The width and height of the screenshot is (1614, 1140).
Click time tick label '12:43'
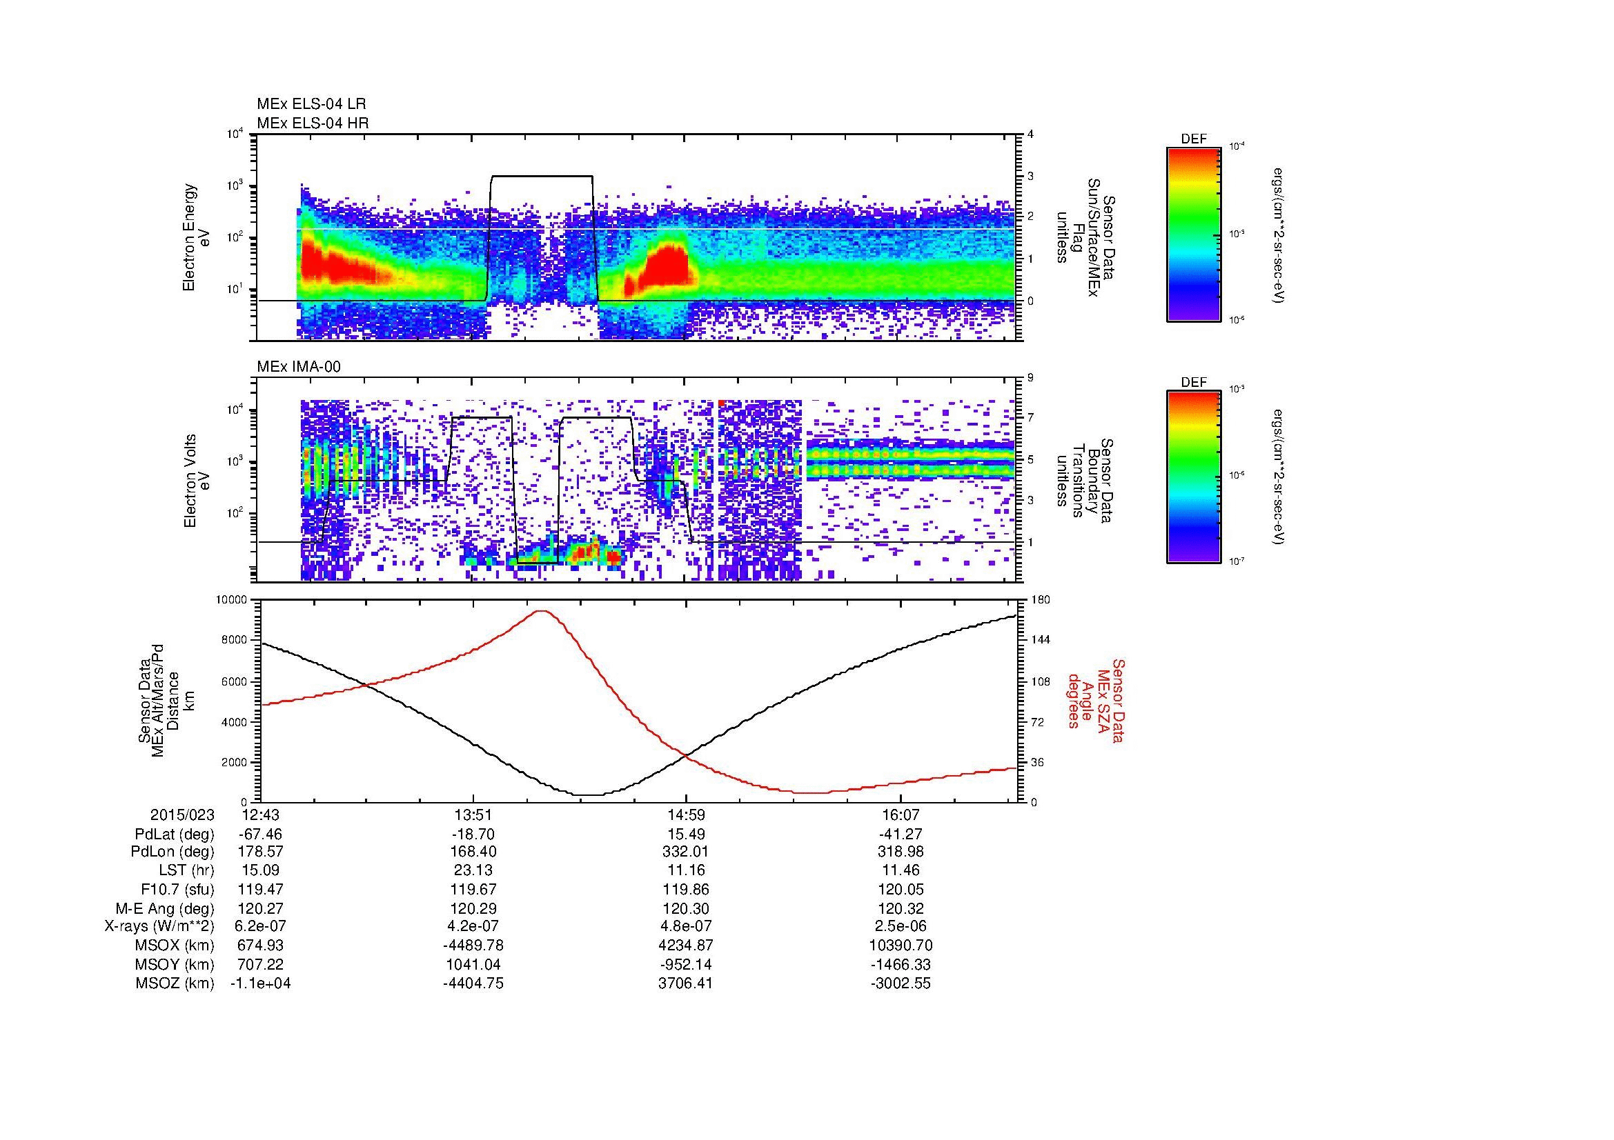click(260, 814)
